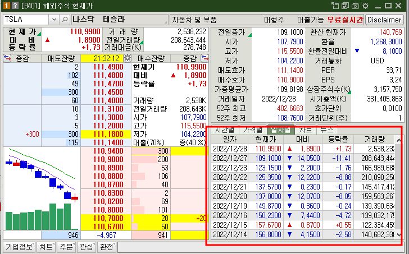Click the triangle marker at 전일종가 label
Screen dimensions: 409x254
[249, 35]
